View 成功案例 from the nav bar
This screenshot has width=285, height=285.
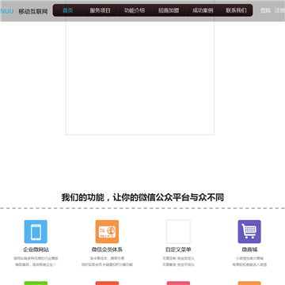pos(203,10)
